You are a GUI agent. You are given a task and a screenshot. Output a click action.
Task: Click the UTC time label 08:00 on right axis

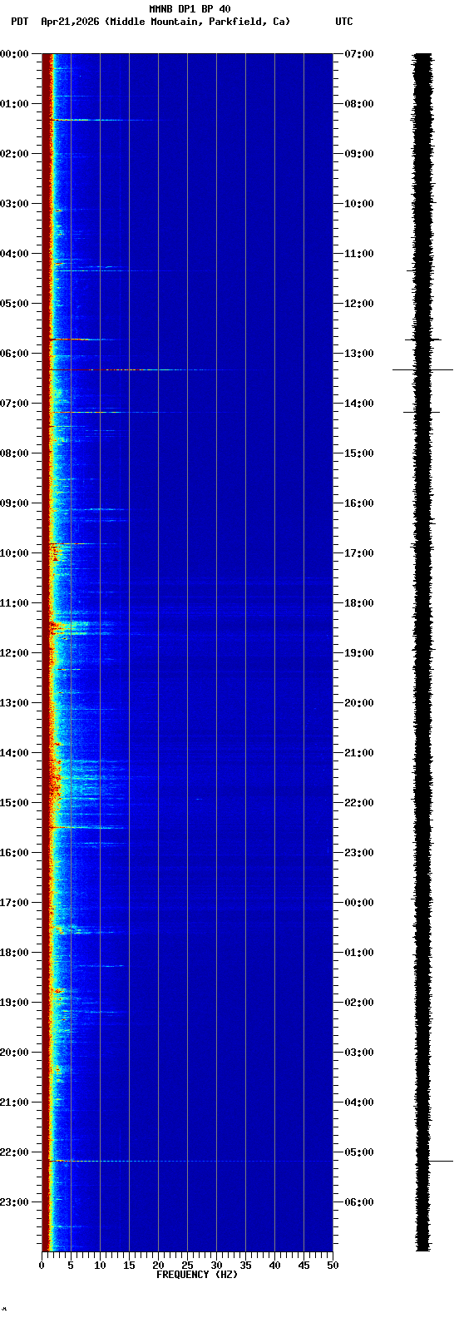tap(359, 104)
